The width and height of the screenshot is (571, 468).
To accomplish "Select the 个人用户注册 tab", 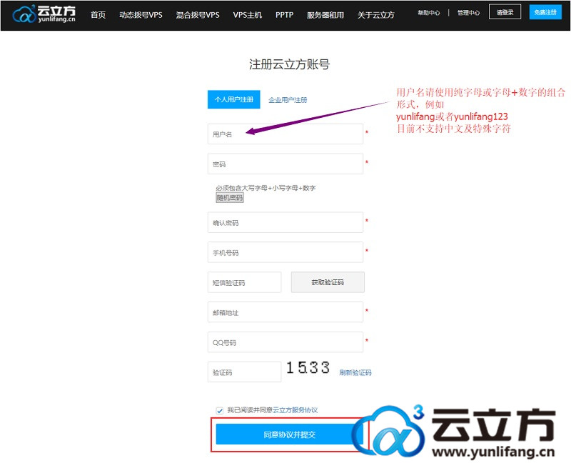I will pyautogui.click(x=233, y=100).
